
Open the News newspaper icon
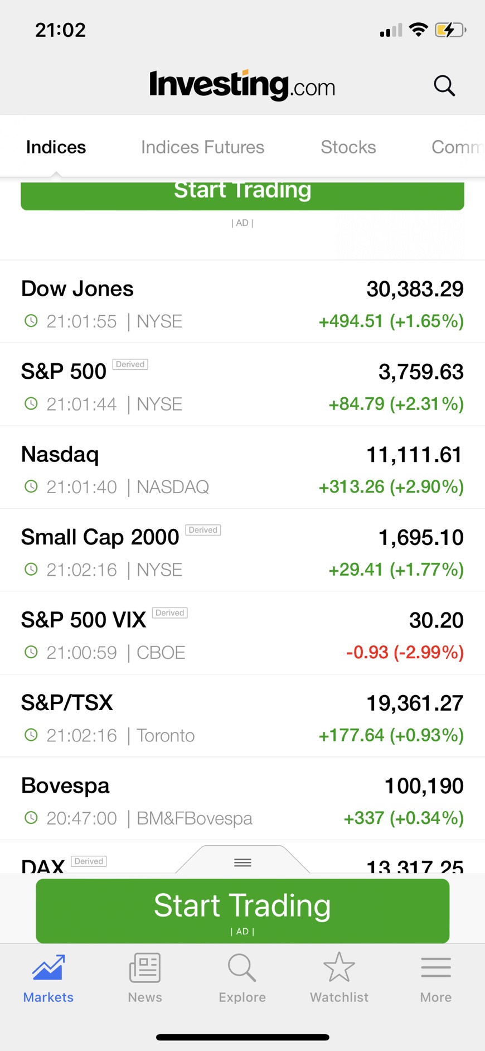tap(145, 967)
